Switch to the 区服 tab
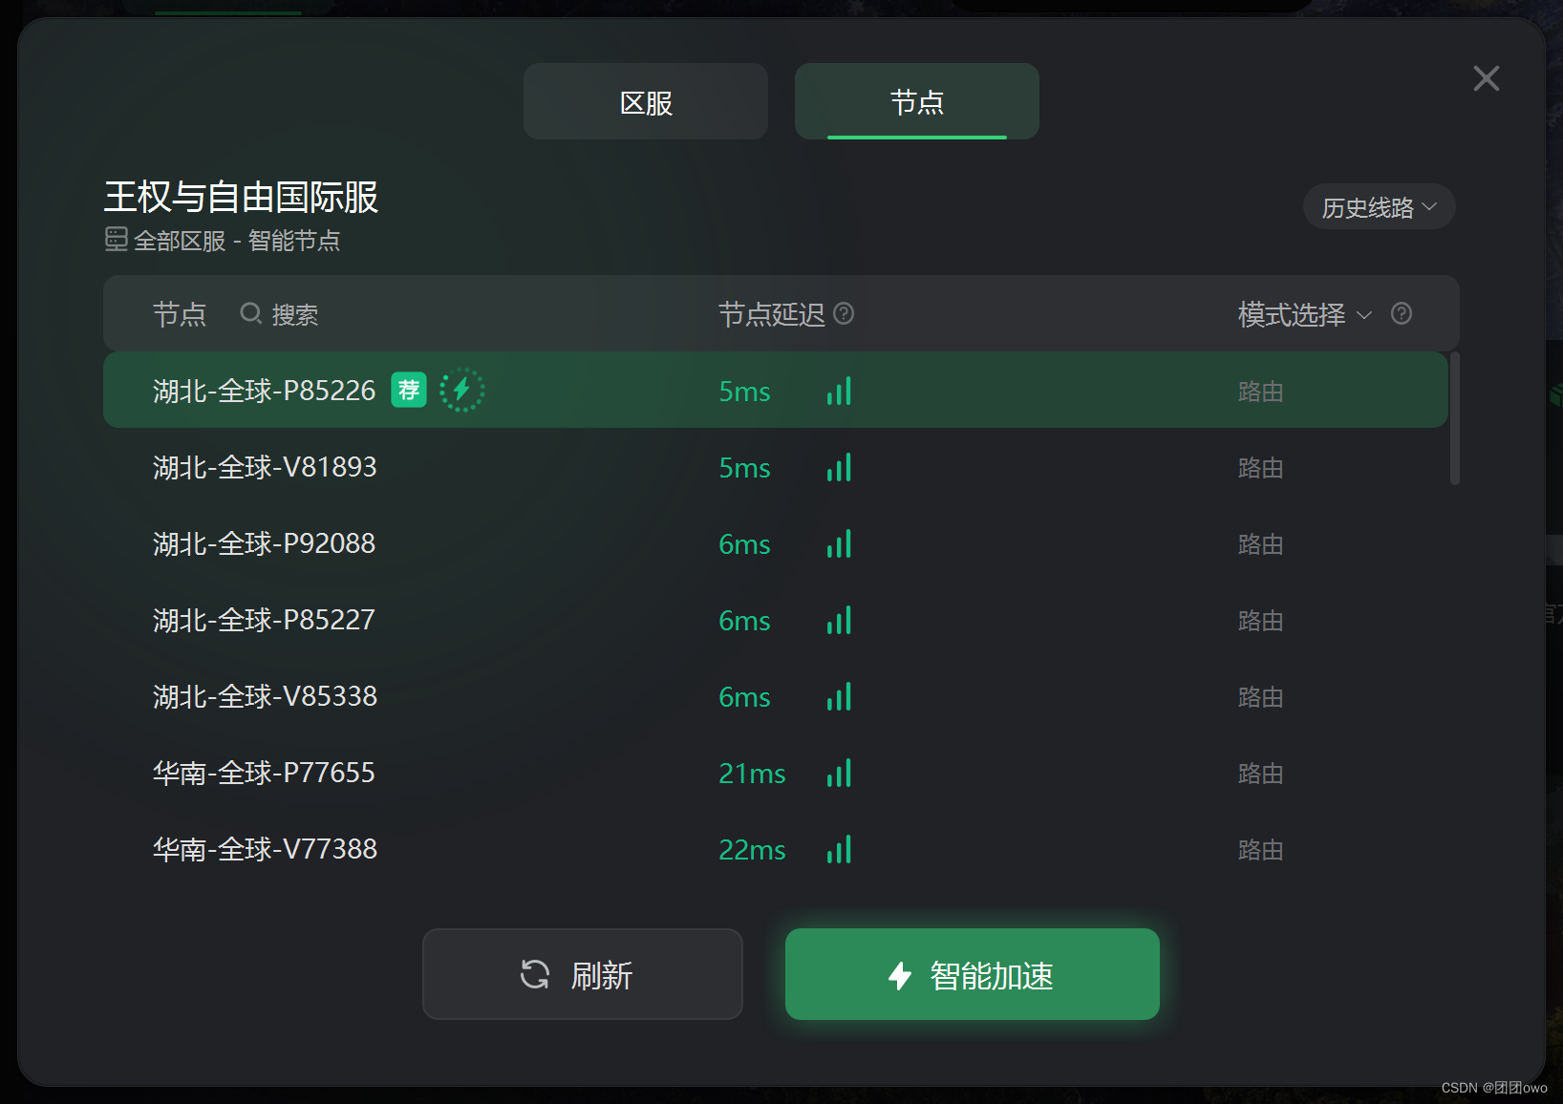This screenshot has height=1104, width=1563. (x=645, y=101)
